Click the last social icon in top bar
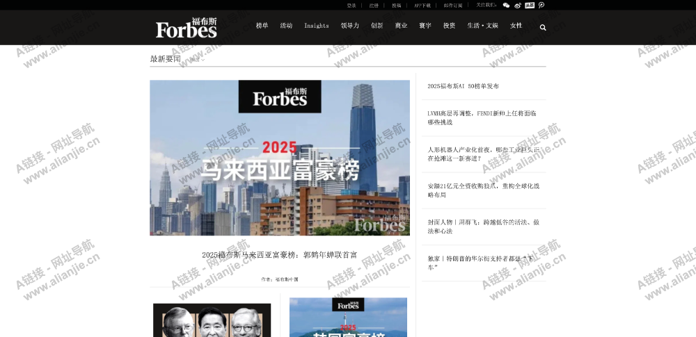The height and width of the screenshot is (337, 696). (x=541, y=5)
